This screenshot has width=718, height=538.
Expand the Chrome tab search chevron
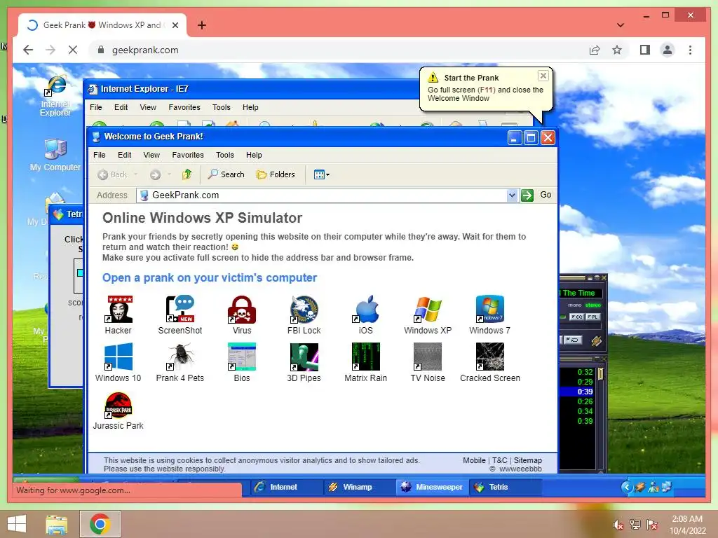tap(621, 25)
